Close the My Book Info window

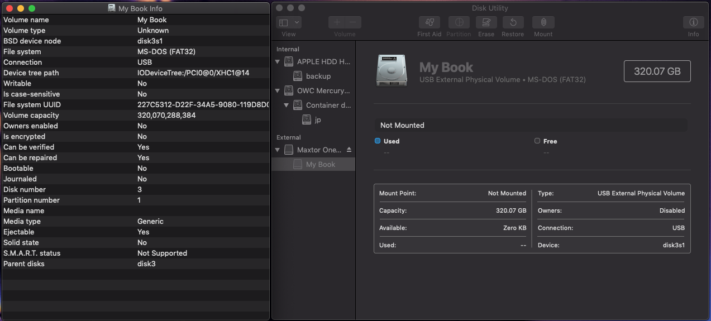click(9, 8)
